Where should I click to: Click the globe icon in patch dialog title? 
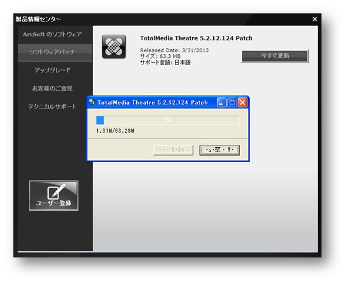coord(92,102)
